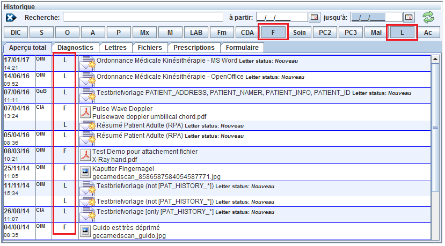Click the clear search icon beside Recherche
The image size is (445, 246).
point(11,18)
